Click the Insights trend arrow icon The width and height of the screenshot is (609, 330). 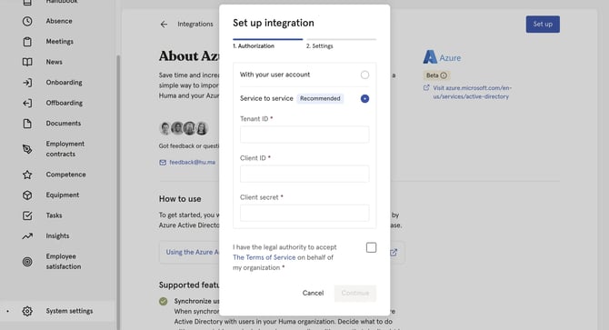pos(27,236)
